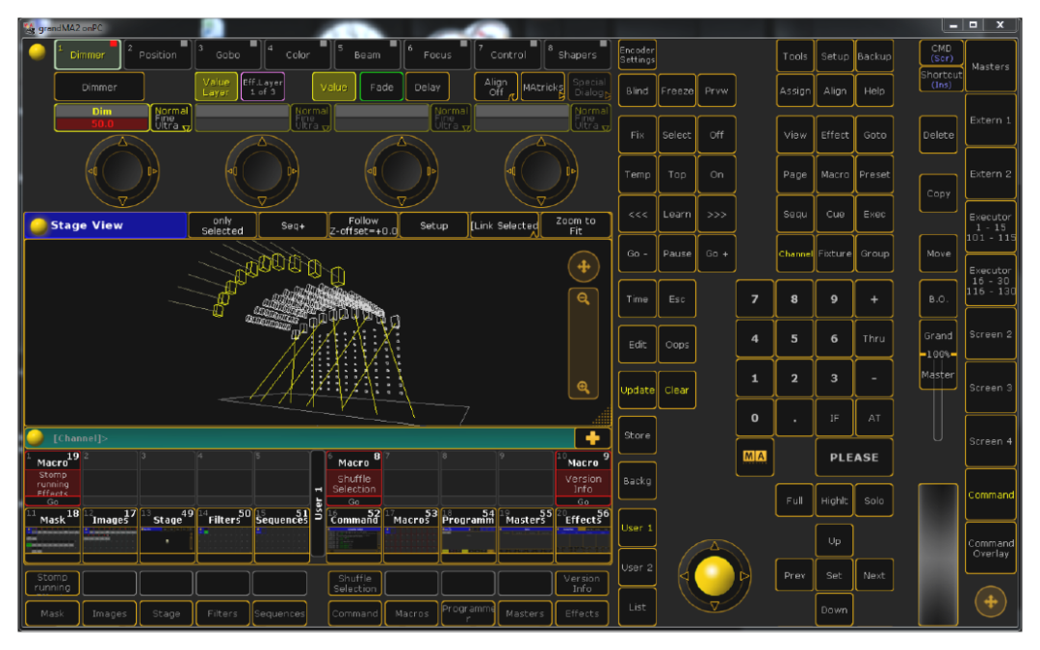
Task: Click the Command view thumbnail 52
Action: (354, 535)
